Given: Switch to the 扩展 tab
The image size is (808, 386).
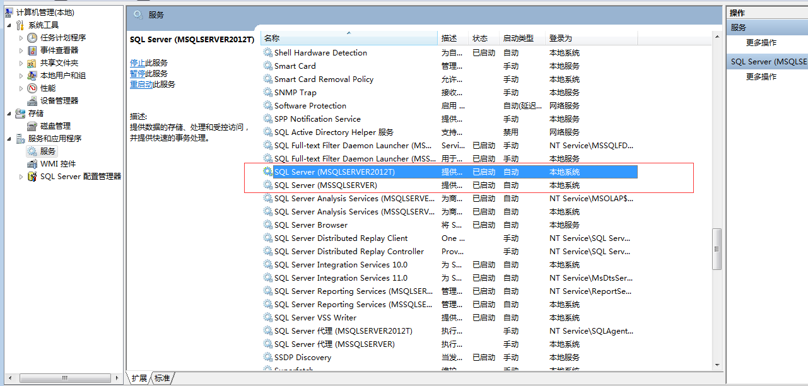Looking at the screenshot, I should [139, 378].
